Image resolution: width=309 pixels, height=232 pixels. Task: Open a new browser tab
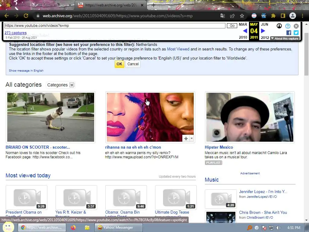(x=154, y=5)
